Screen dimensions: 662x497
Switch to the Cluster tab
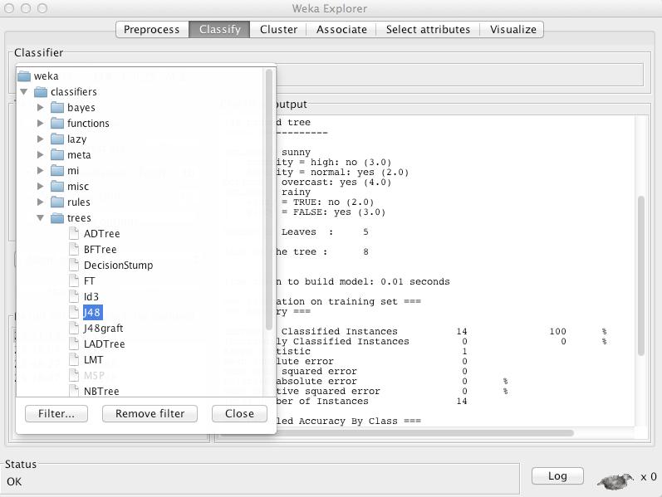coord(278,30)
